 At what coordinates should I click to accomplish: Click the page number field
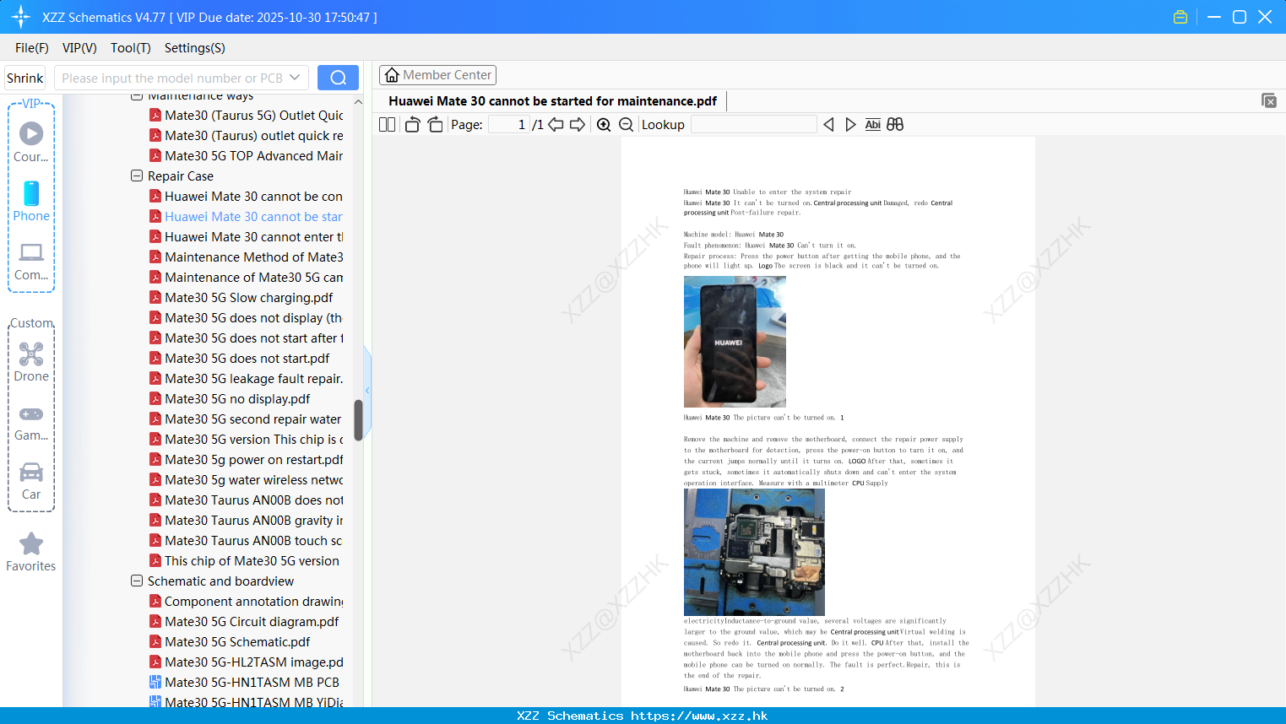pyautogui.click(x=509, y=124)
